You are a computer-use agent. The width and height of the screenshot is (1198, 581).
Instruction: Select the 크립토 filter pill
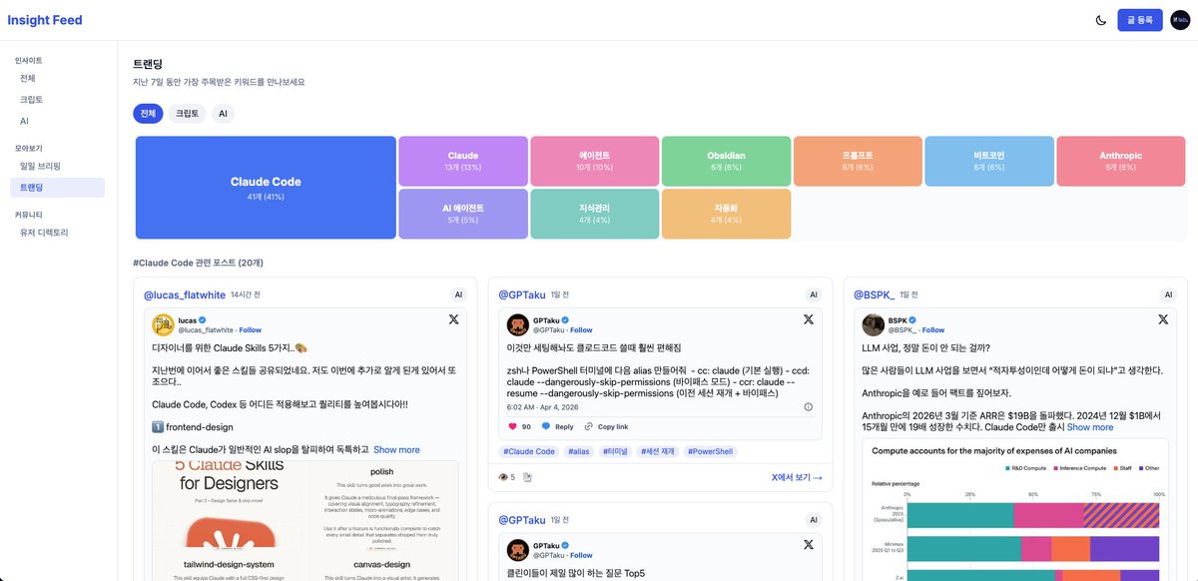click(187, 114)
